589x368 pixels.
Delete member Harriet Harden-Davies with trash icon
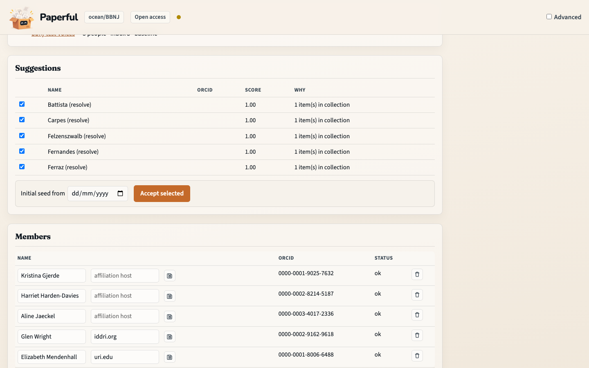[417, 295]
